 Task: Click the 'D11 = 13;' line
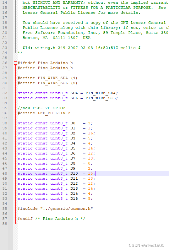point(57,178)
